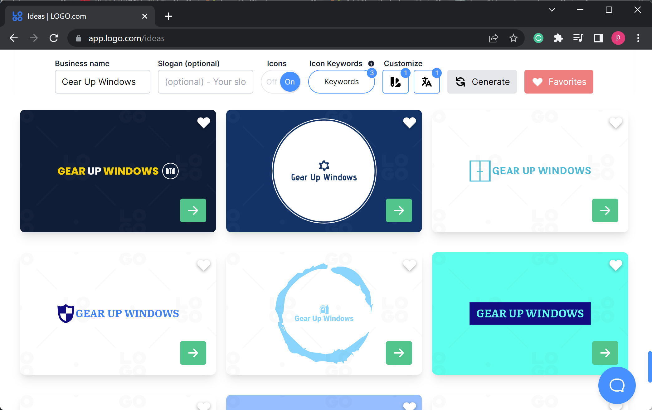652x410 pixels.
Task: Open the shield logo with arrow button
Action: click(193, 353)
